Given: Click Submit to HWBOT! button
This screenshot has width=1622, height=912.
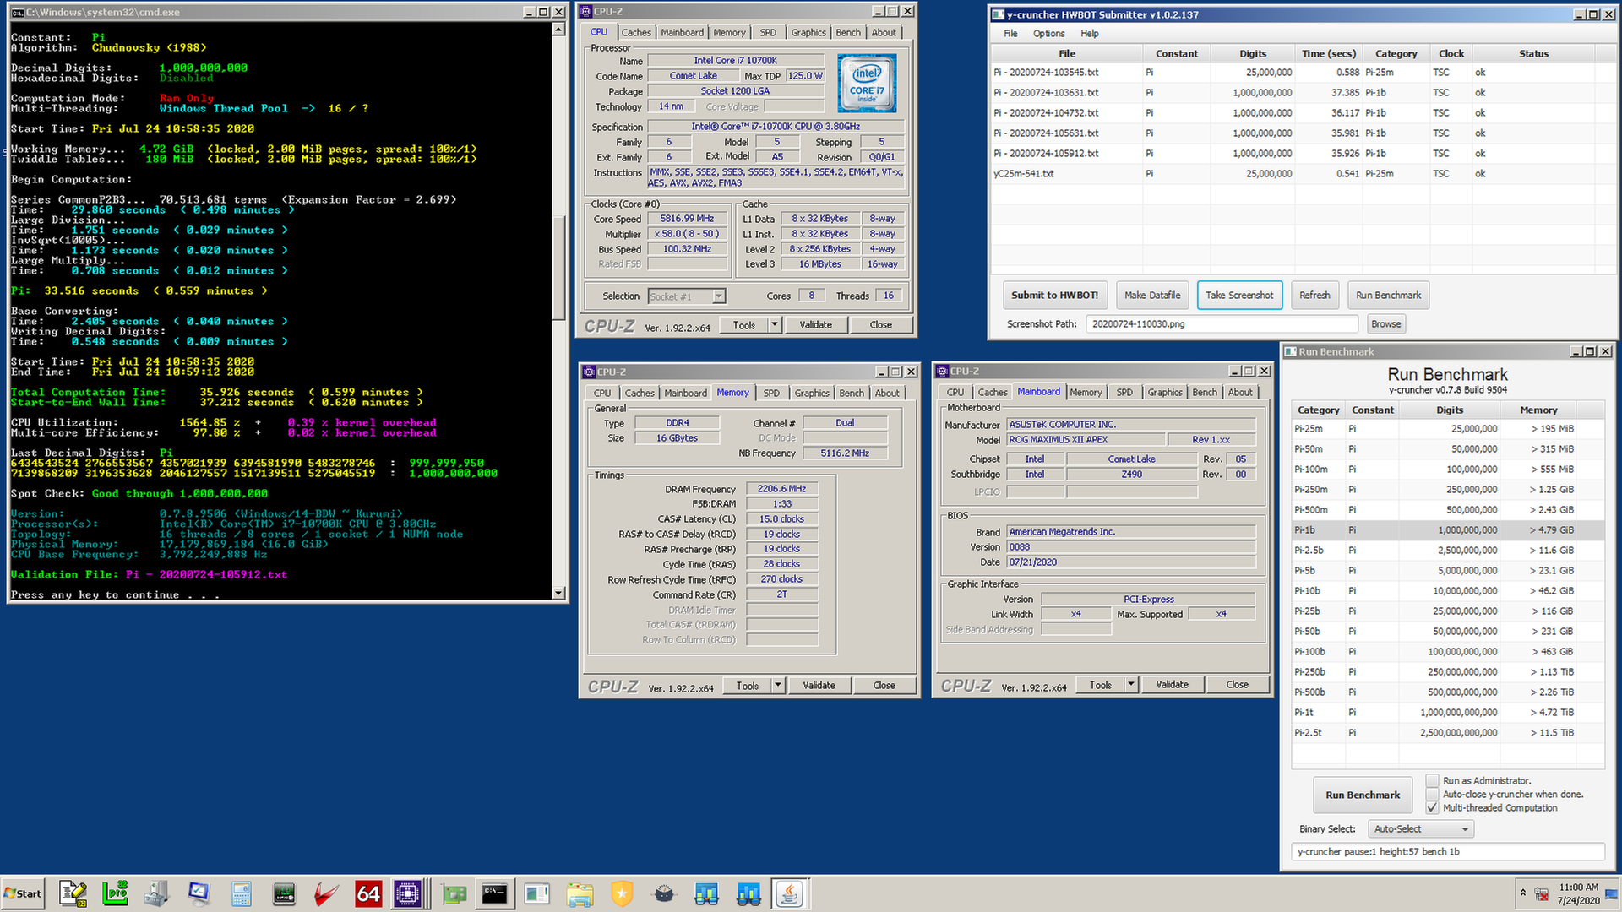Looking at the screenshot, I should pyautogui.click(x=1054, y=296).
